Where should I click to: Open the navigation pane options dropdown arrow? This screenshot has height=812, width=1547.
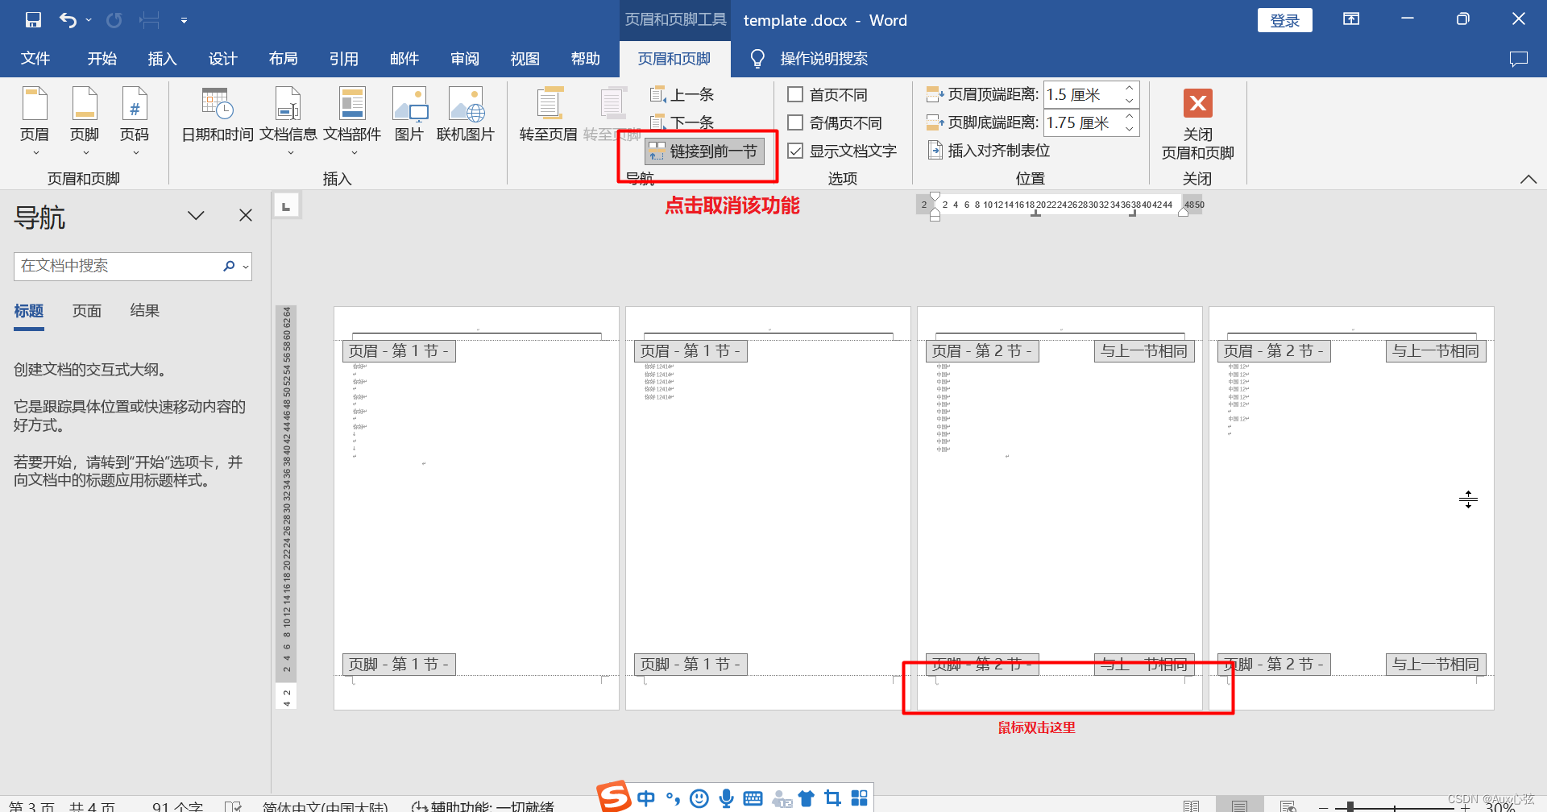point(196,215)
